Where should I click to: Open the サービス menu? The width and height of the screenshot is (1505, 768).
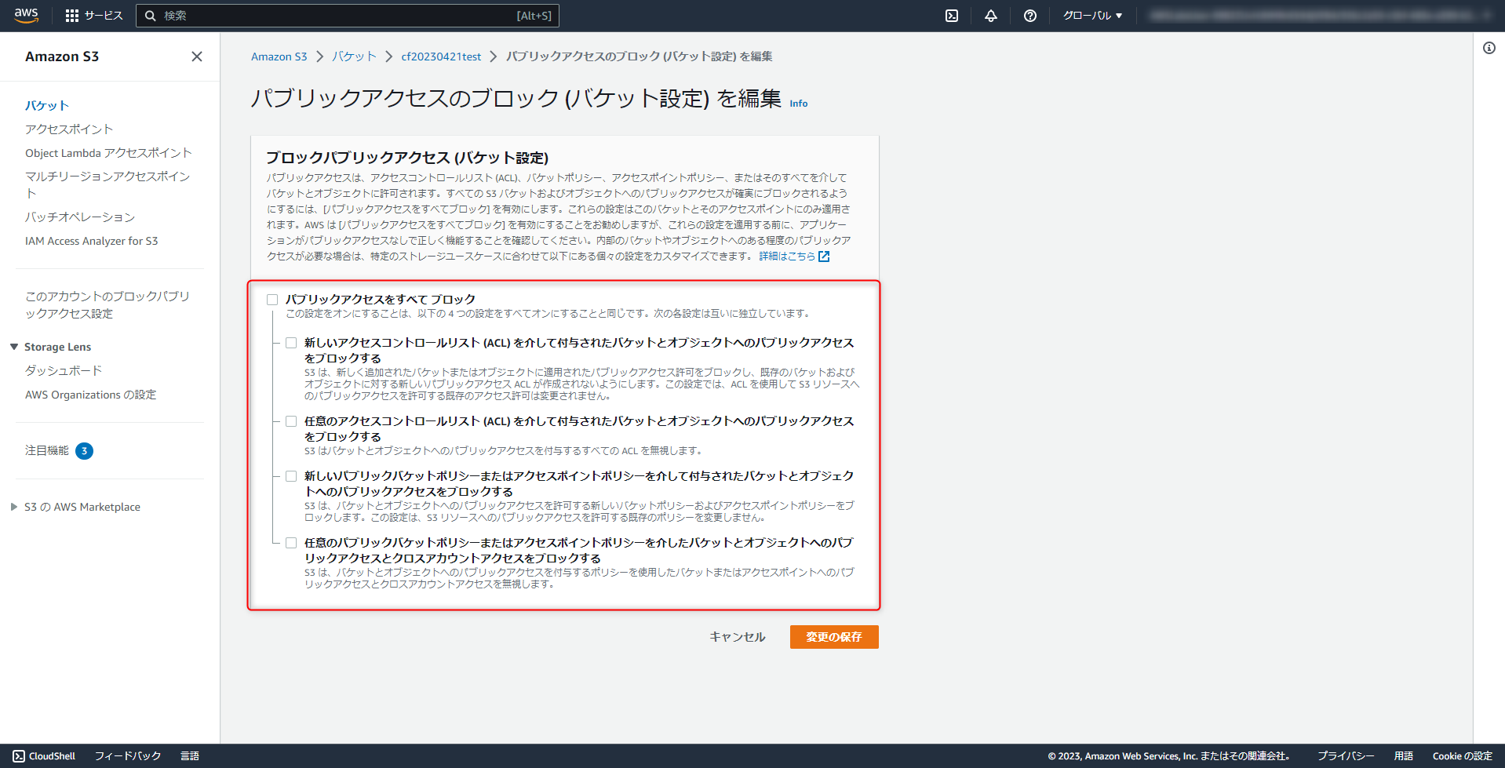tap(103, 15)
